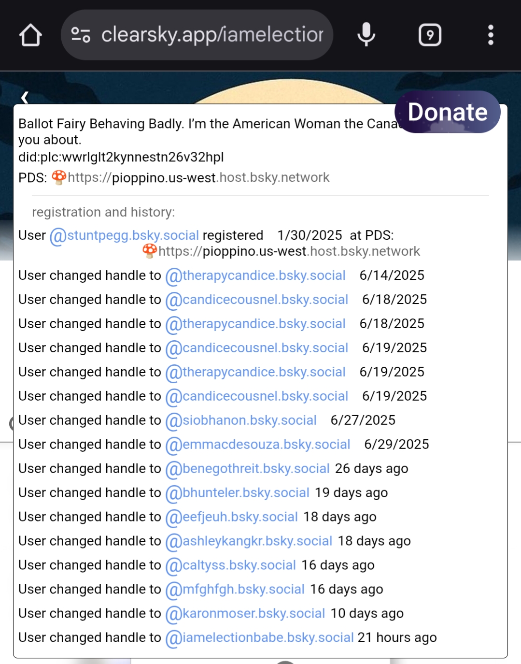Viewport: 521px width, 664px height.
Task: Tap the back chevron above the card
Action: [25, 97]
